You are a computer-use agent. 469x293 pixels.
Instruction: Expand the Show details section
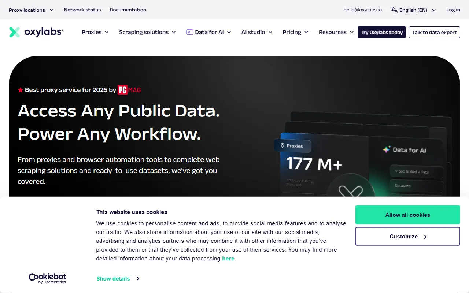point(113,278)
